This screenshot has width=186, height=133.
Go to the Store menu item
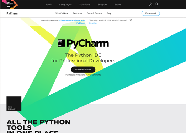[x=118, y=5]
